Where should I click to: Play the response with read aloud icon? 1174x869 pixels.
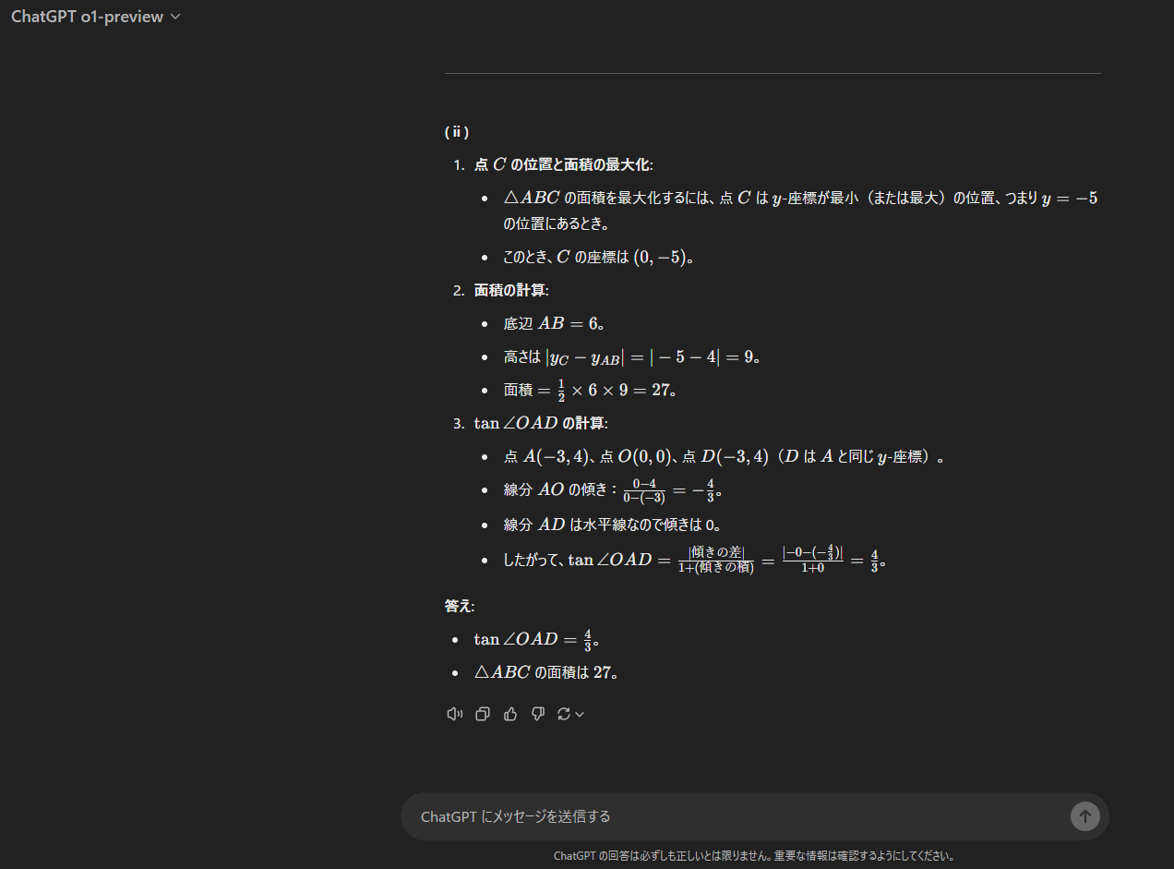454,714
